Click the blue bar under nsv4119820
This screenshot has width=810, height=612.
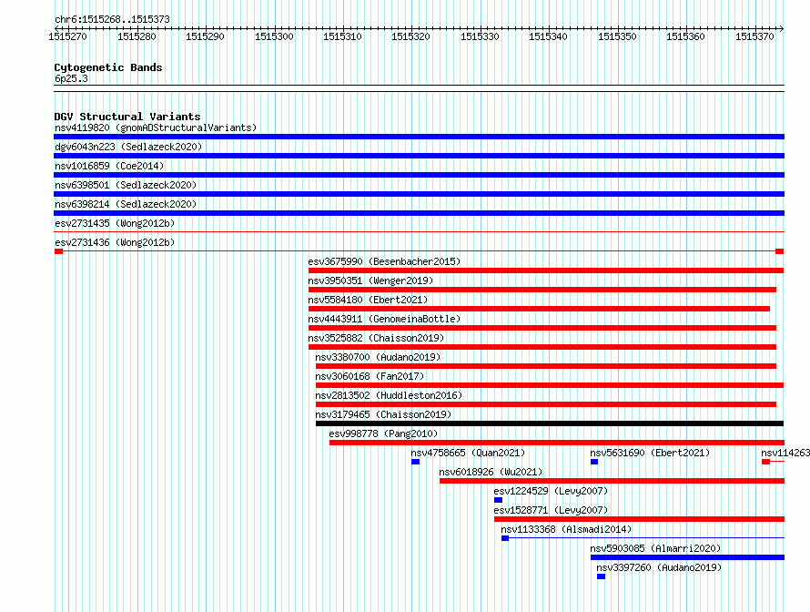(419, 137)
